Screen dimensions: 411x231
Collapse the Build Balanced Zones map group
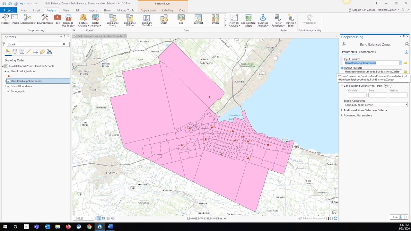[x=3, y=66]
